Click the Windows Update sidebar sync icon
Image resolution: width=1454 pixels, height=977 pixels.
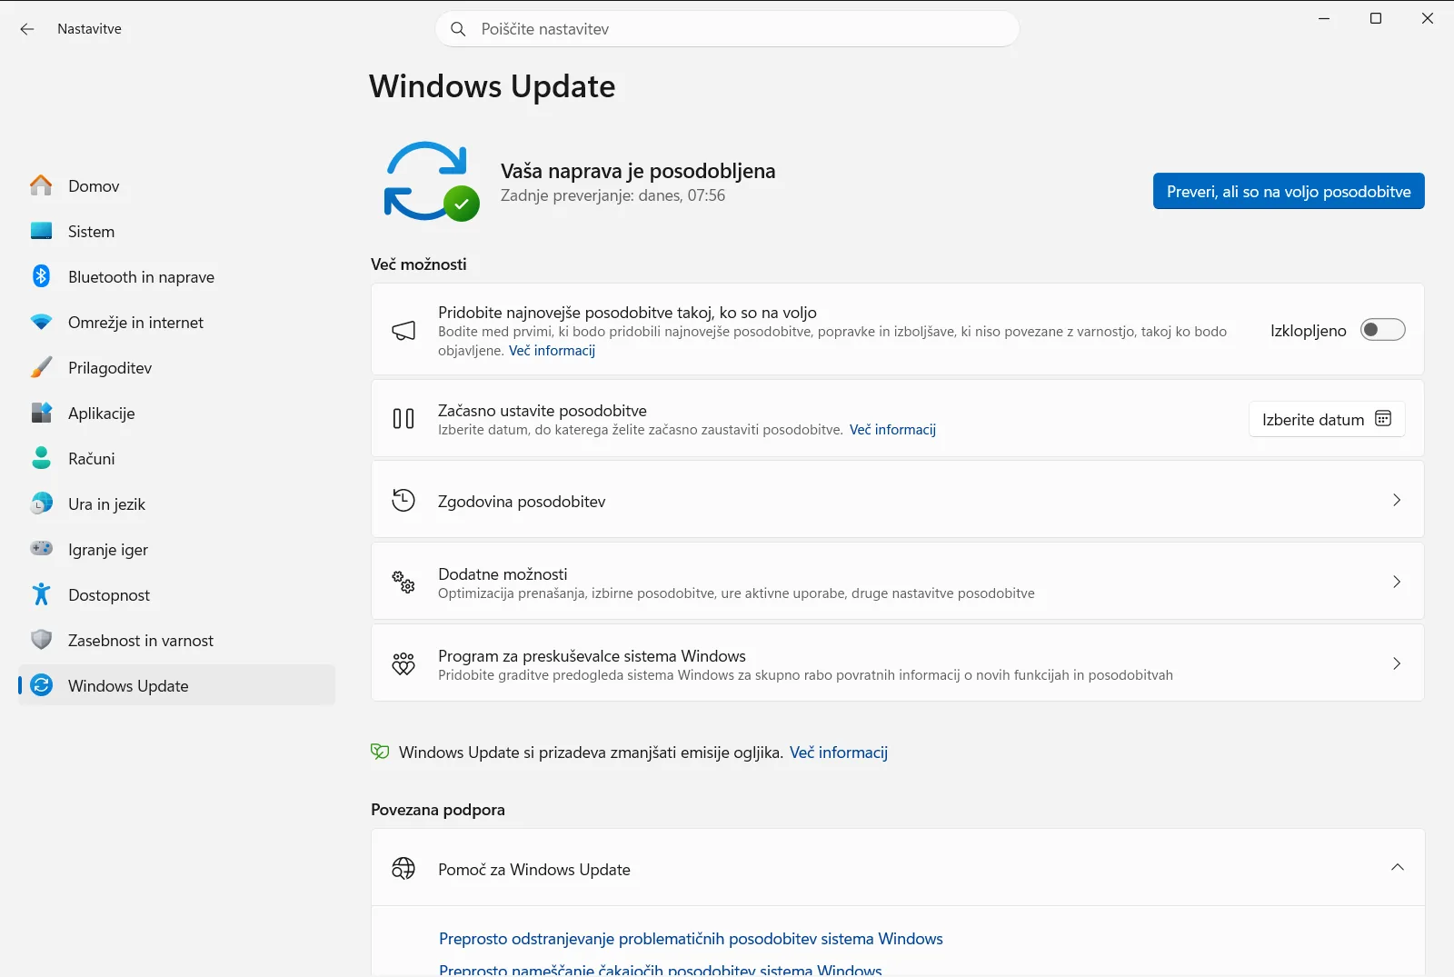click(41, 685)
